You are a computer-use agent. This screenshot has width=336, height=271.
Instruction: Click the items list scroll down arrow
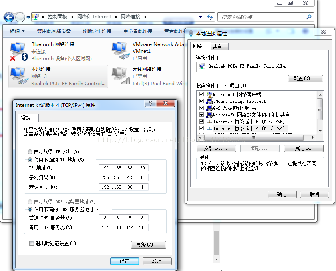(320, 131)
